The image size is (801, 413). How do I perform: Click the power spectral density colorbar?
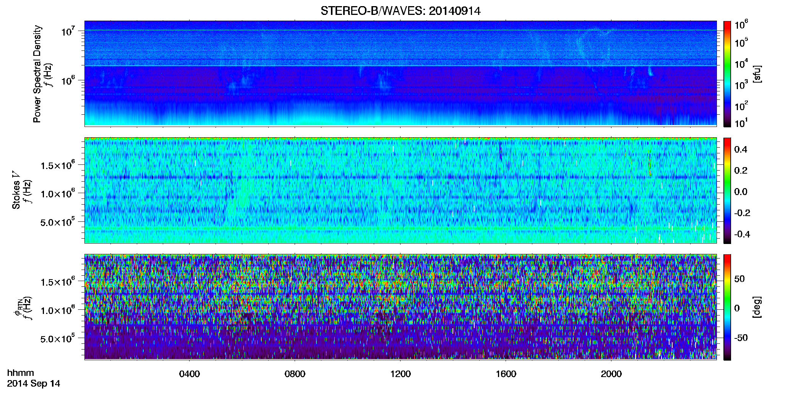(x=727, y=74)
